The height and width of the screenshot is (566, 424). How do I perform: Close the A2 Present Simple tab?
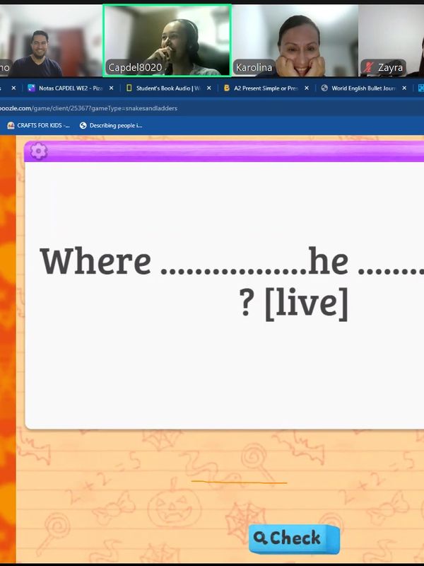[307, 88]
